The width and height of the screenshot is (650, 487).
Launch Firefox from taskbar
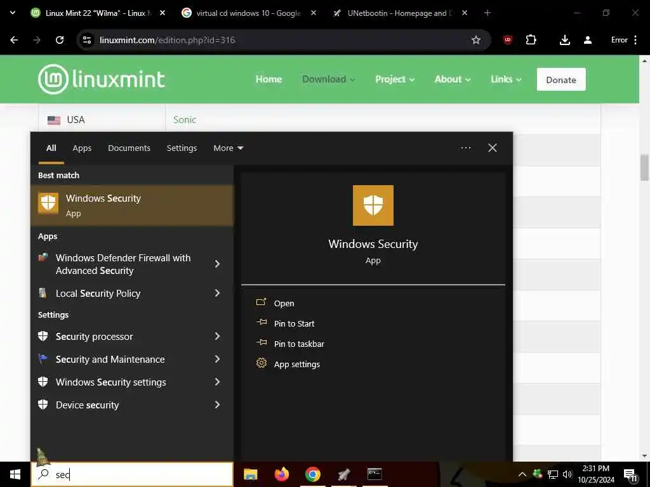(281, 474)
